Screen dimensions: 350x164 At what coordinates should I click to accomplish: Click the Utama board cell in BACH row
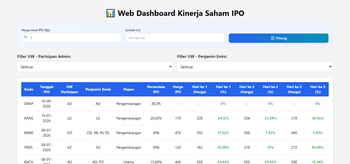pyautogui.click(x=129, y=162)
